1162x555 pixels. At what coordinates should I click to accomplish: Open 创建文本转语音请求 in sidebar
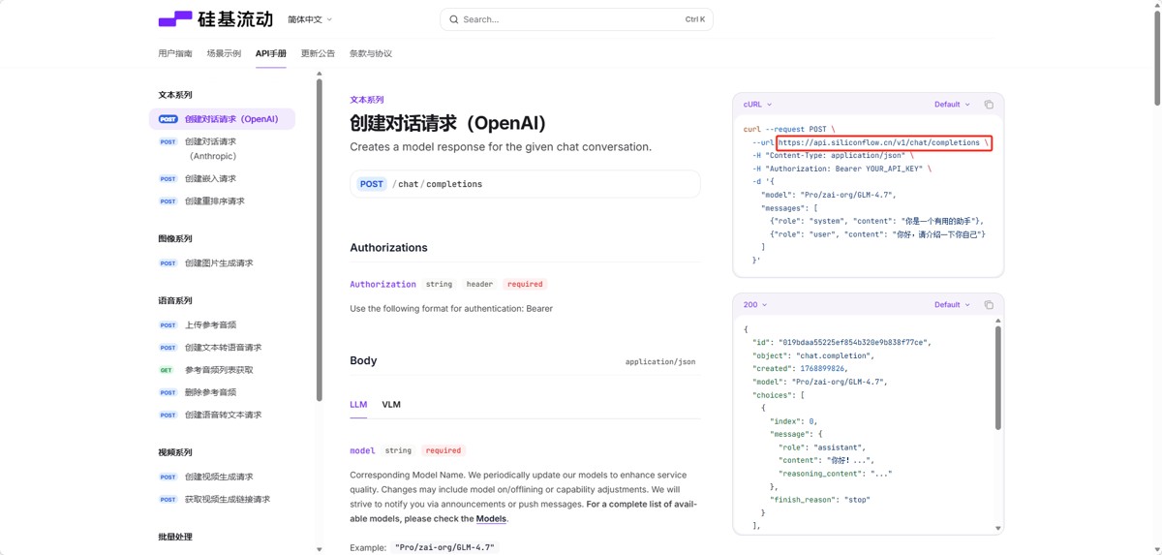(x=222, y=348)
